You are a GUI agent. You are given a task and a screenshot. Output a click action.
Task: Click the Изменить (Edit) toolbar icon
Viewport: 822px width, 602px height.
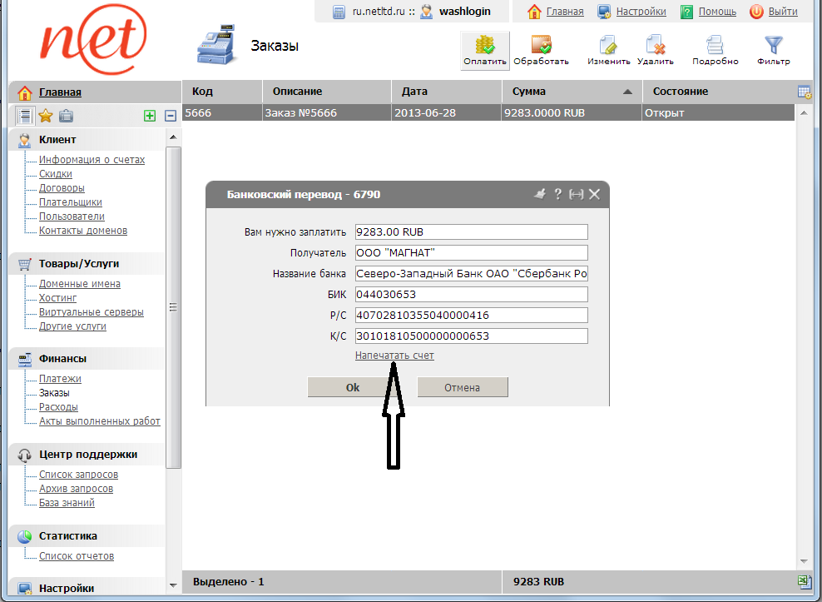point(608,49)
